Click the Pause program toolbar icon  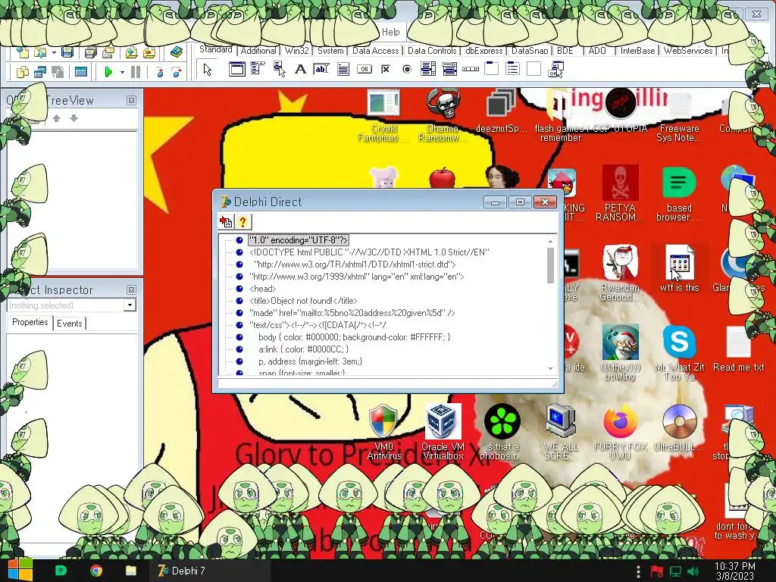click(136, 72)
